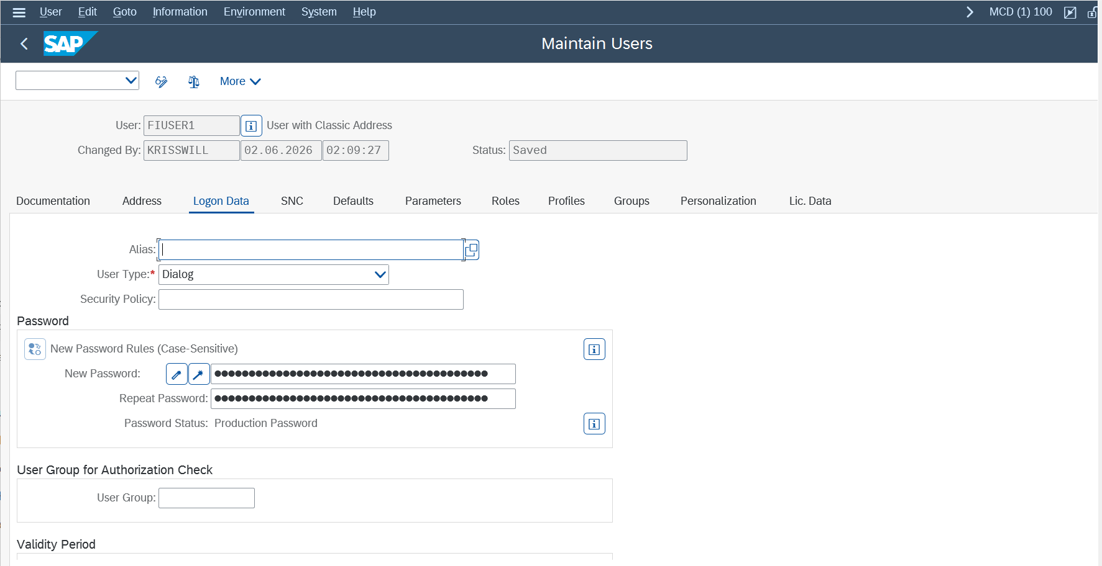The height and width of the screenshot is (566, 1102).
Task: Open the command field dropdown
Action: (x=131, y=81)
